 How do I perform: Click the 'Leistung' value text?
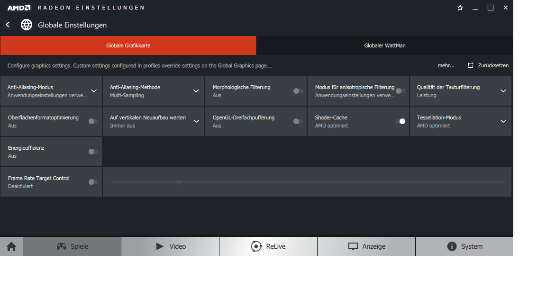(x=427, y=95)
